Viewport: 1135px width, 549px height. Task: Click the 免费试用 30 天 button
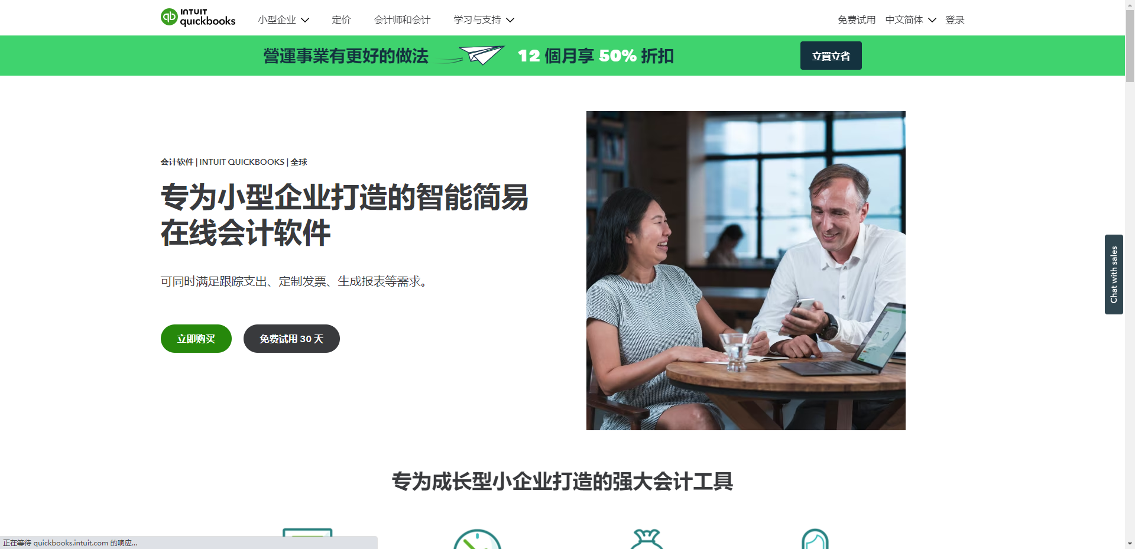[x=291, y=339]
